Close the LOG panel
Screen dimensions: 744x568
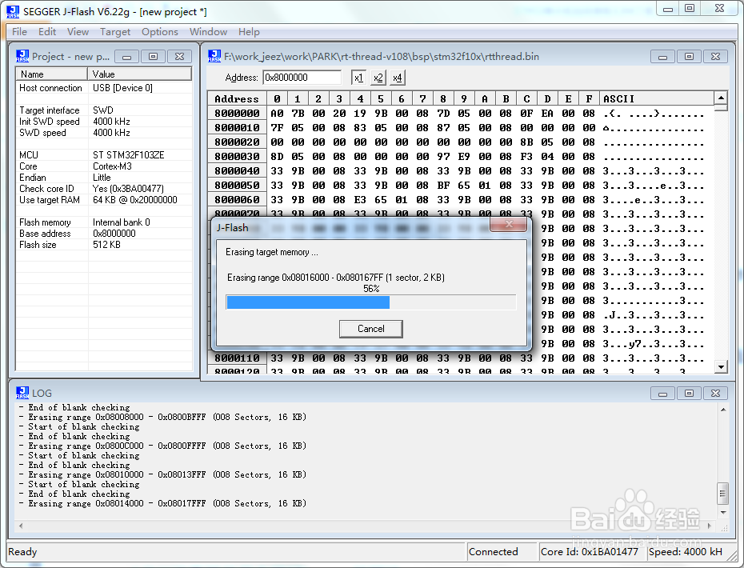pyautogui.click(x=715, y=394)
